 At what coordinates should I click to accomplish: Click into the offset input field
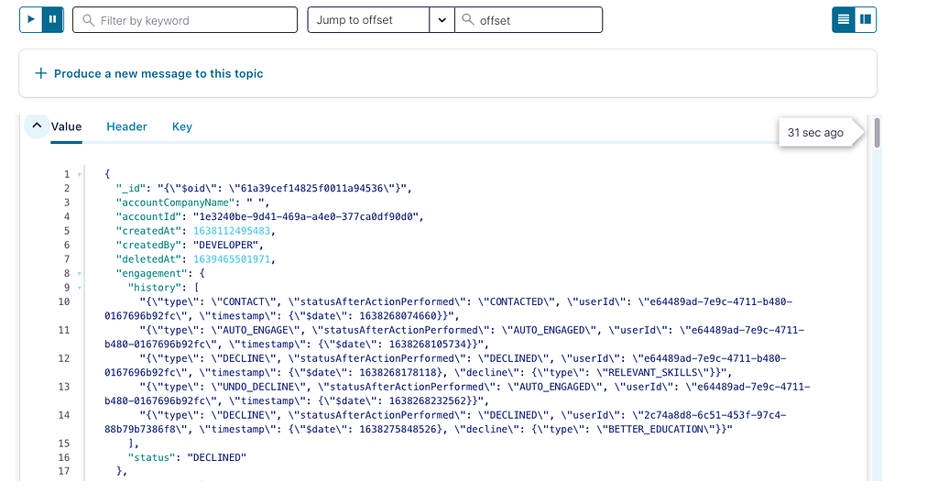(536, 20)
